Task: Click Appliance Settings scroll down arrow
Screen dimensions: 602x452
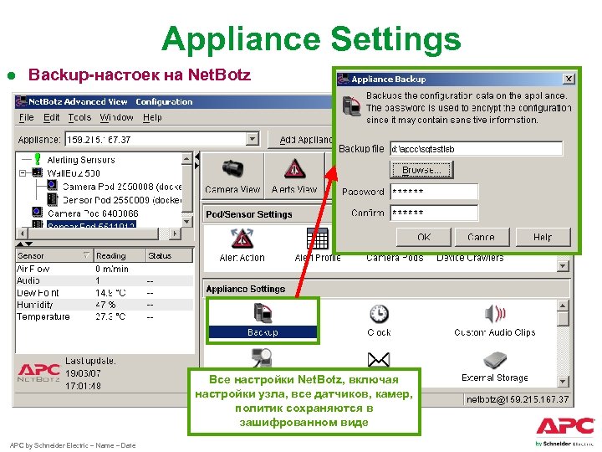Action: tap(563, 382)
